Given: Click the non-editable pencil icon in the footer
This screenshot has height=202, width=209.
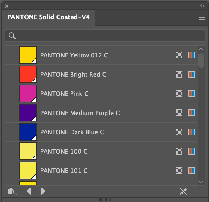Looking at the screenshot, I should 183,191.
